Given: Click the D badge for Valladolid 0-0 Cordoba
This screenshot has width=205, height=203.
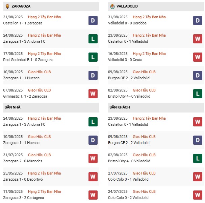Looking at the screenshot, I should 198,20.
